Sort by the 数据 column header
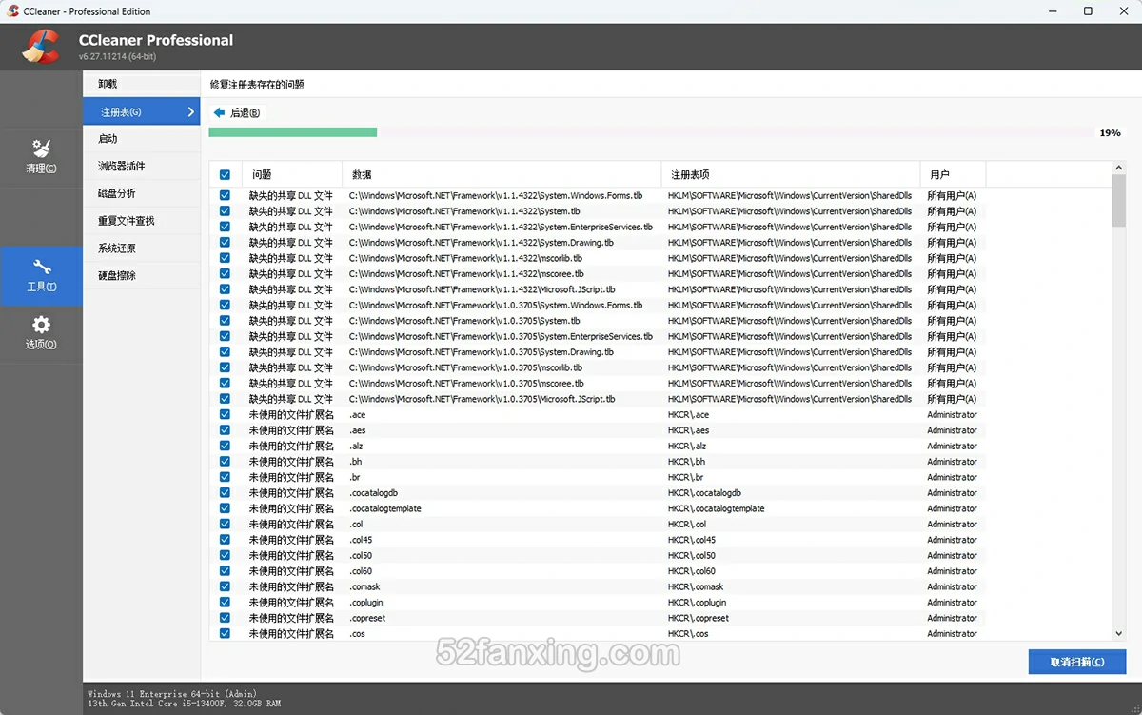 click(x=501, y=175)
